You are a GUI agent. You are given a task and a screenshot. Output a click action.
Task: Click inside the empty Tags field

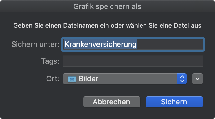(133, 61)
